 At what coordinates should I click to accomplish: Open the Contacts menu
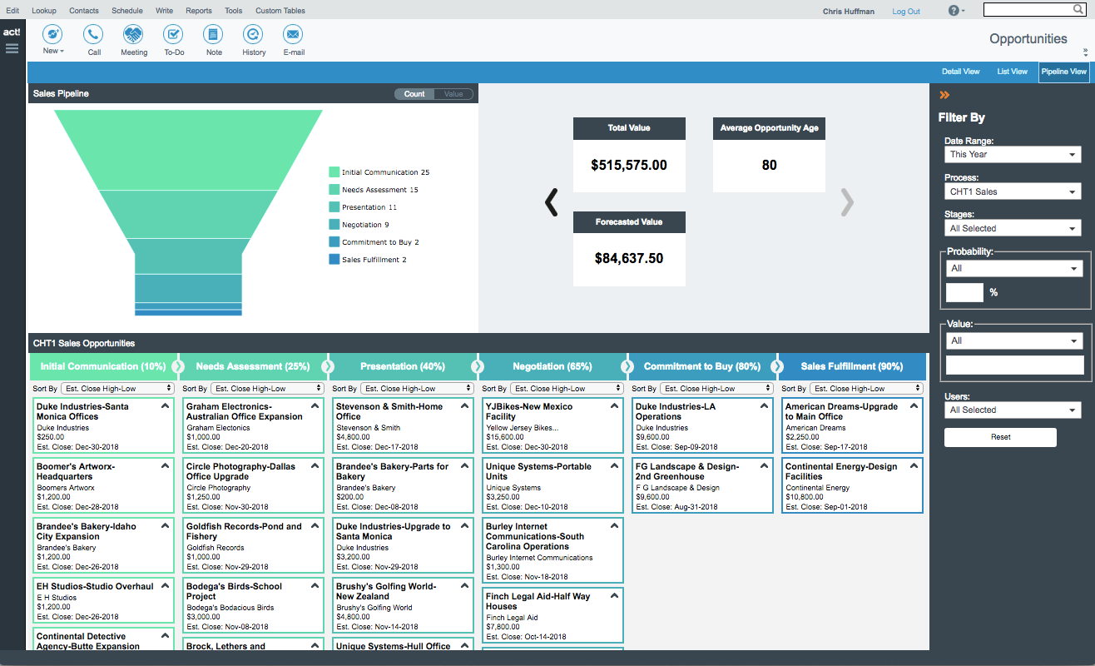[x=84, y=11]
